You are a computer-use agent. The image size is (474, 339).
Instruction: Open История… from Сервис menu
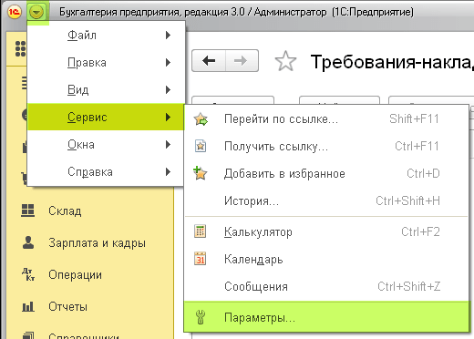point(326,201)
